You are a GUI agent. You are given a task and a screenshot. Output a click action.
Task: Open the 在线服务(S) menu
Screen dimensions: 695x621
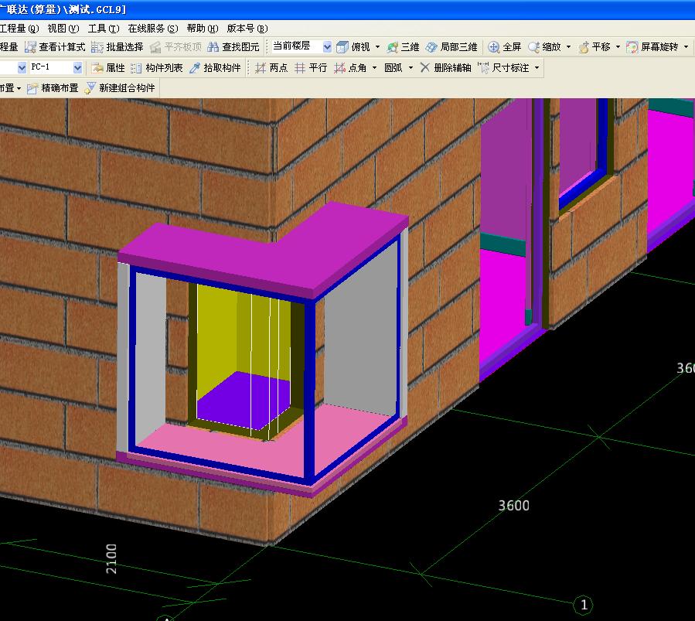coord(153,29)
